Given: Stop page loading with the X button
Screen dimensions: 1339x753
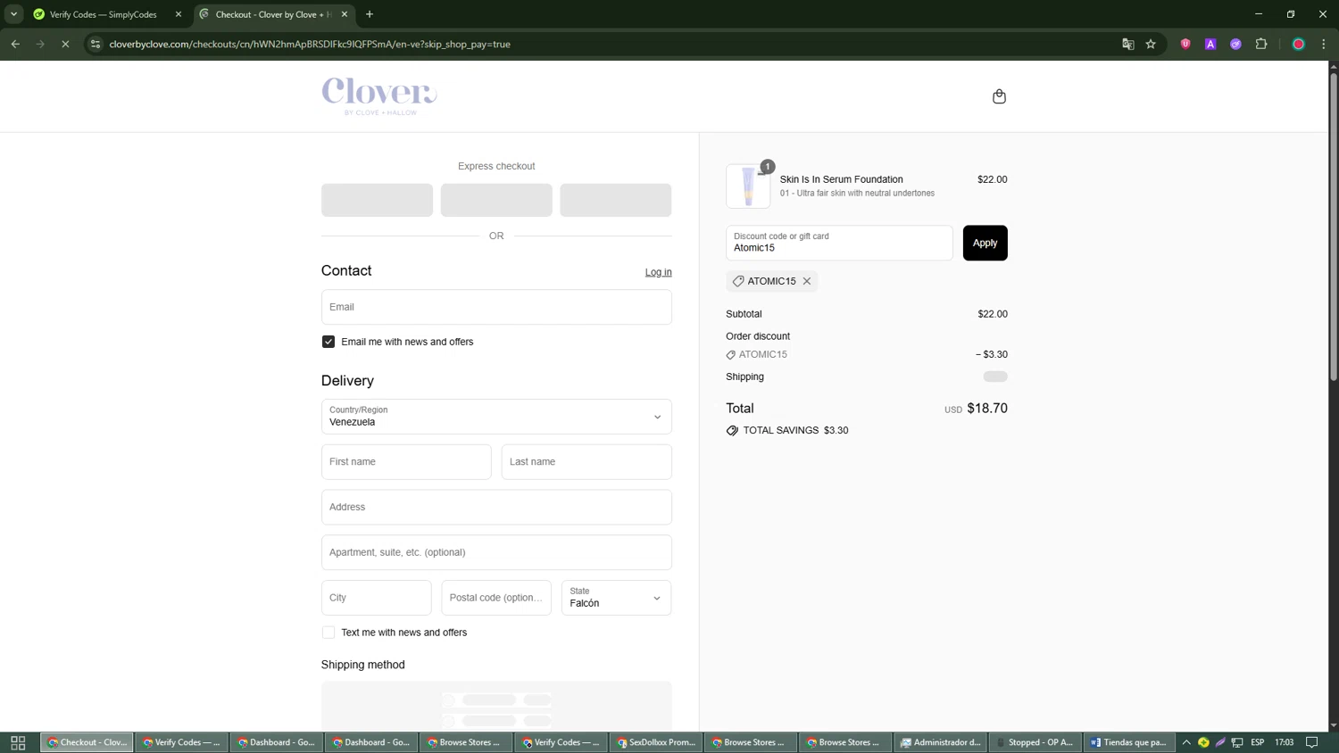Looking at the screenshot, I should (65, 44).
